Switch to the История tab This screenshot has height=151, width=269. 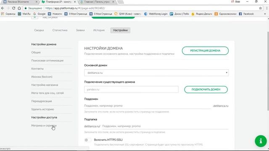click(99, 30)
